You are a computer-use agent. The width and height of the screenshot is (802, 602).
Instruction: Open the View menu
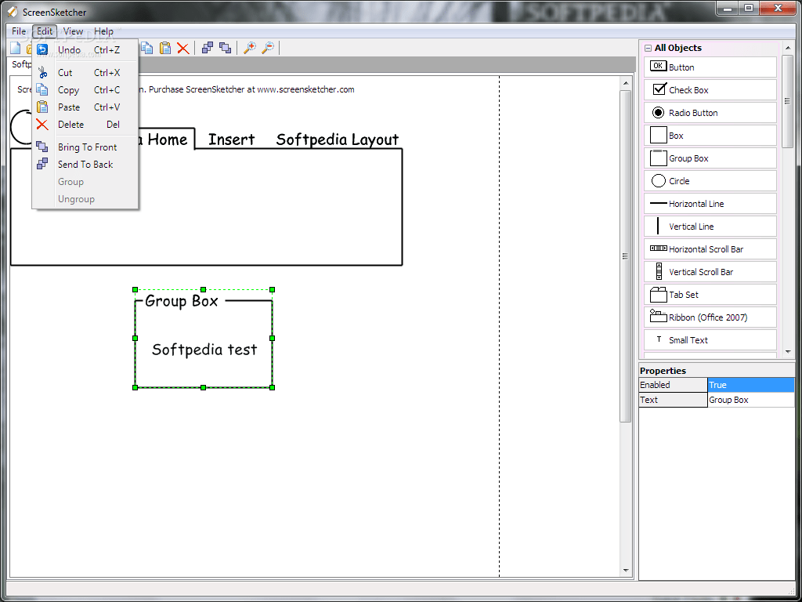point(73,31)
